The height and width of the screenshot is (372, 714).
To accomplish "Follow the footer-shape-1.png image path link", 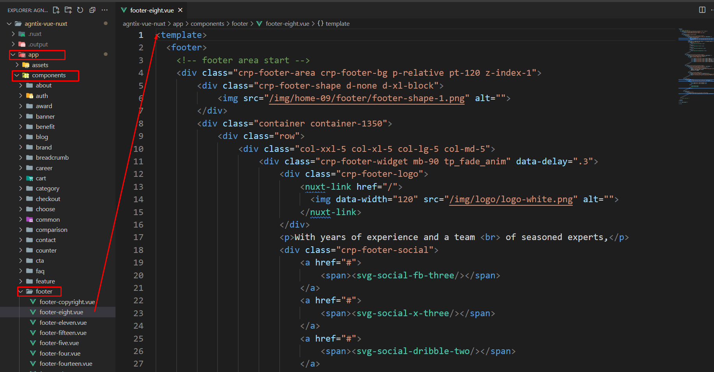I will click(x=367, y=98).
